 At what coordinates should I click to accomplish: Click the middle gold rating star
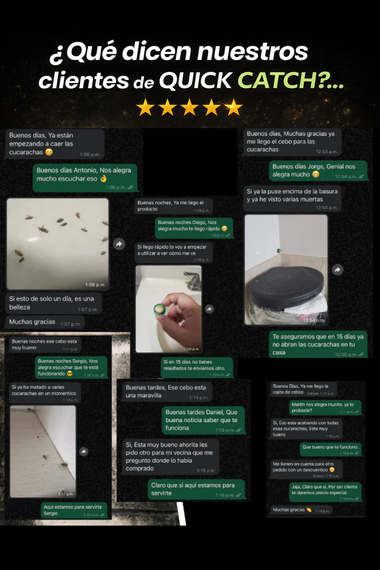(190, 107)
